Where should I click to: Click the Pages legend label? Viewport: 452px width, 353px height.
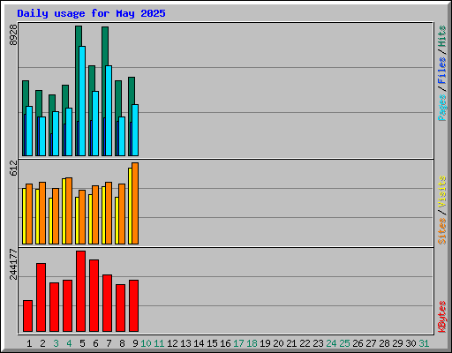tap(442, 108)
